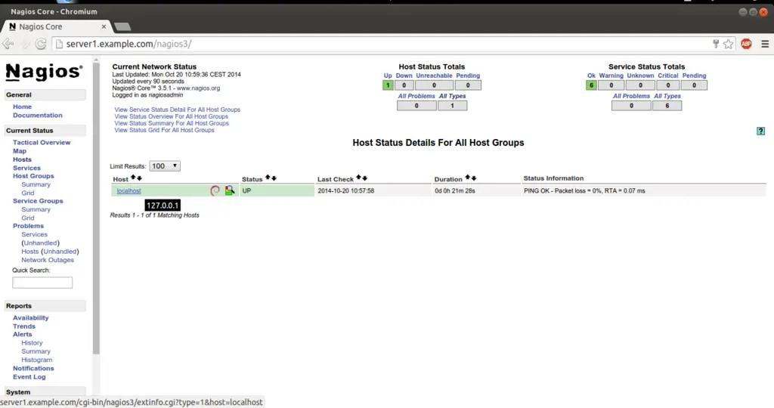This screenshot has width=774, height=408.
Task: View Status Grid For All Host Groups
Action: [x=164, y=130]
